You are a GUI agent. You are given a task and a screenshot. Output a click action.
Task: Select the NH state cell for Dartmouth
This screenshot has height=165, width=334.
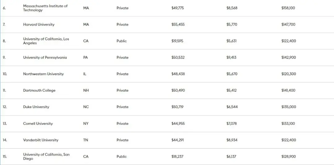(x=86, y=90)
